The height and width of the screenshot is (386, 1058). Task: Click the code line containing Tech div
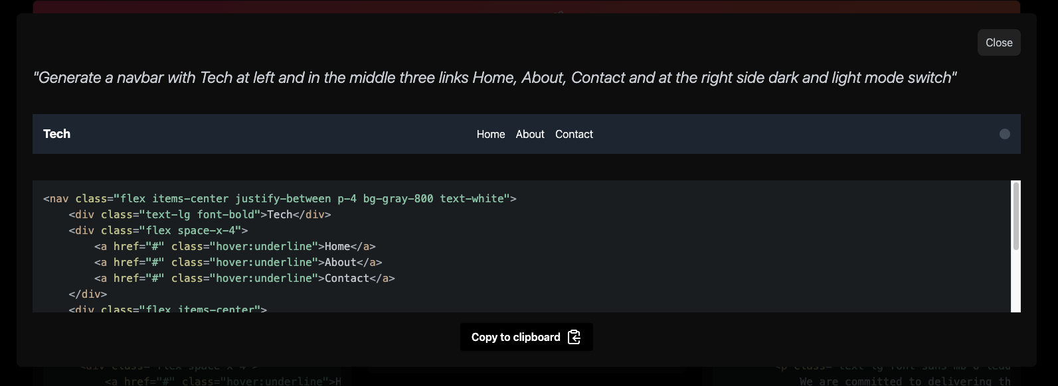200,214
